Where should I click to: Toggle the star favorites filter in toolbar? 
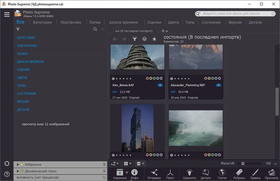[154, 39]
